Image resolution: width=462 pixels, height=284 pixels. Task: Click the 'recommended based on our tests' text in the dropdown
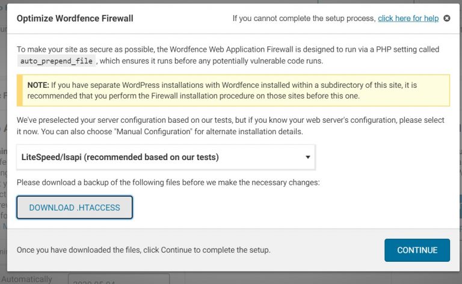pyautogui.click(x=151, y=157)
